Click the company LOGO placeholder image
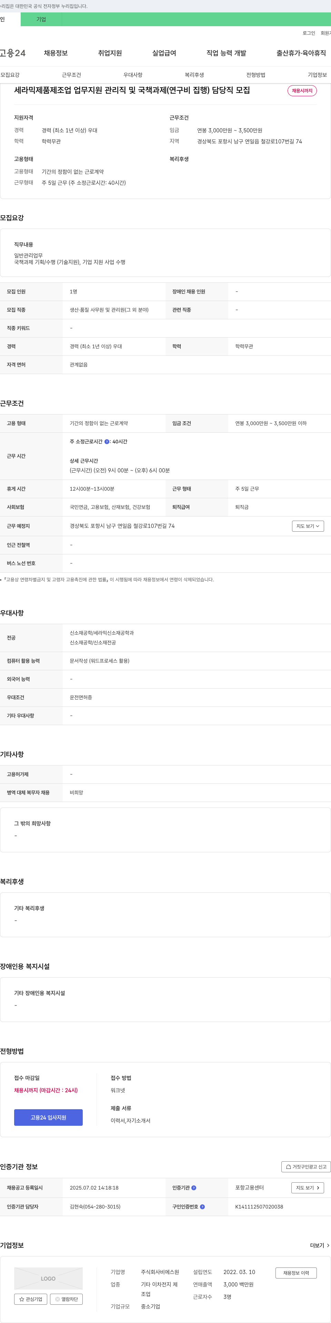The height and width of the screenshot is (1323, 331). click(48, 1278)
